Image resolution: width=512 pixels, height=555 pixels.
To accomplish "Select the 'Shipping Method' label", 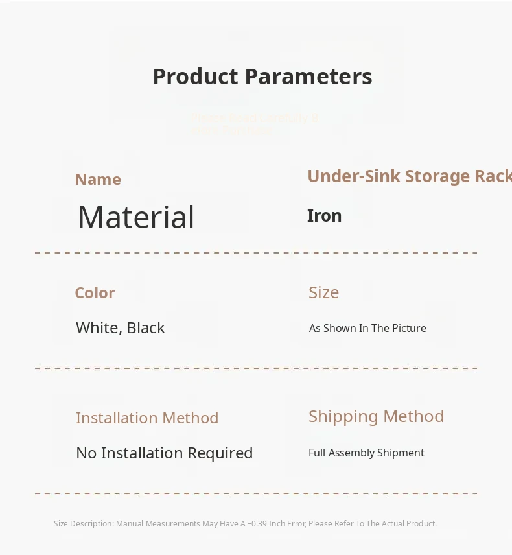I will click(x=376, y=416).
